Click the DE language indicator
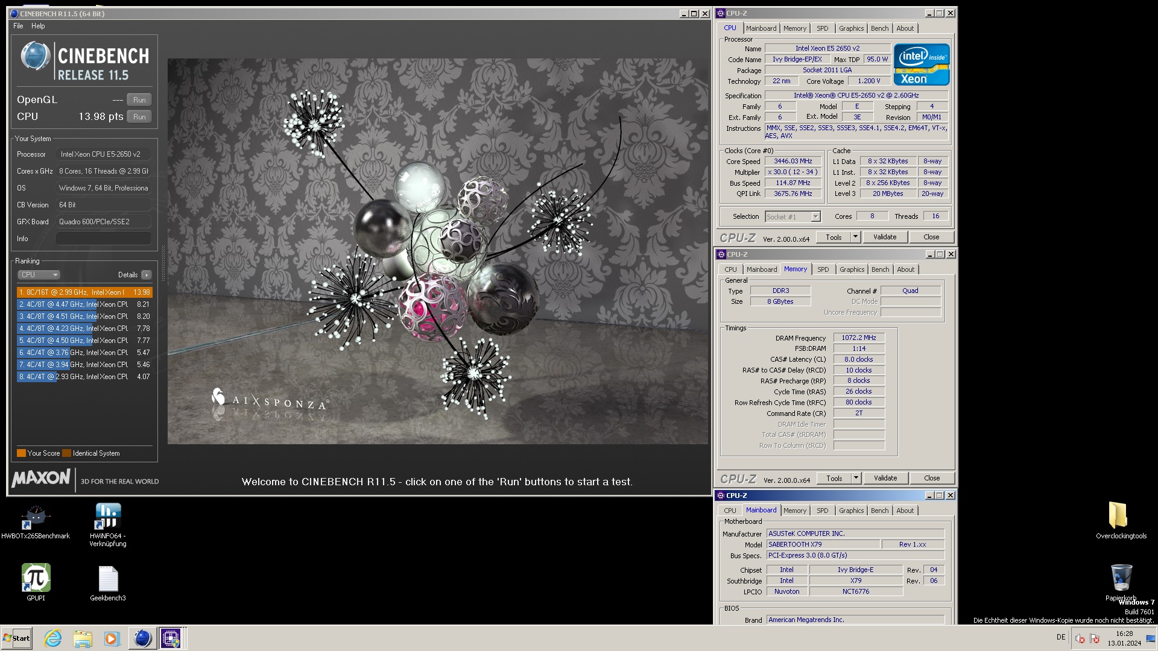The height and width of the screenshot is (651, 1158). point(1061,637)
